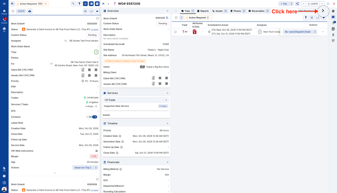
Task: Toggle select-all checkbox in trips toolbar
Action: (x=176, y=18)
